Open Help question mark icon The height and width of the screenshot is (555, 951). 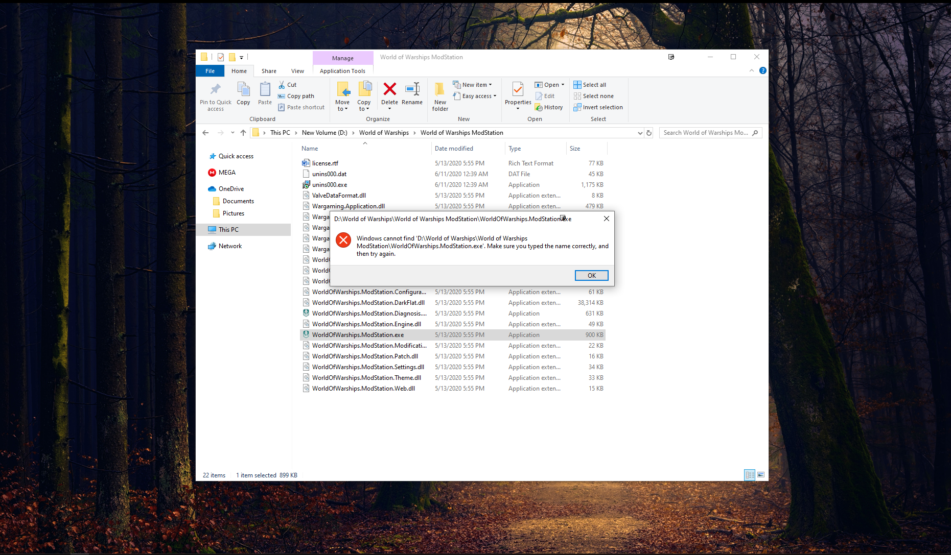pos(762,70)
